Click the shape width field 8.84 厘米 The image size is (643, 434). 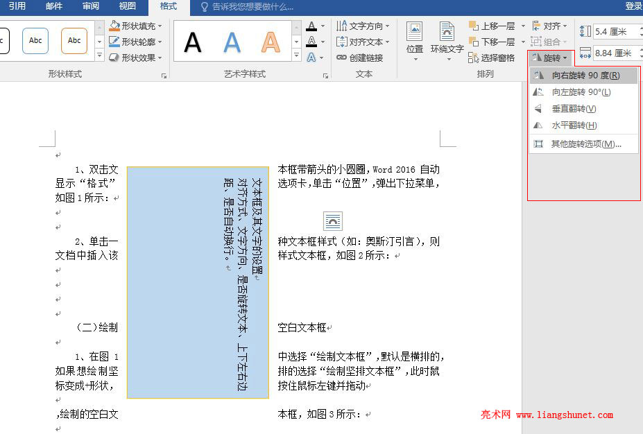617,53
